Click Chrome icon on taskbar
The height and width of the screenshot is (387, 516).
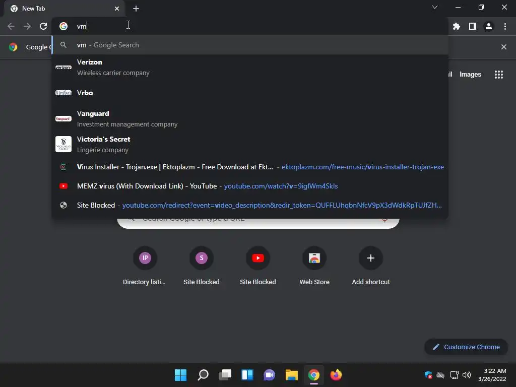[x=314, y=375]
